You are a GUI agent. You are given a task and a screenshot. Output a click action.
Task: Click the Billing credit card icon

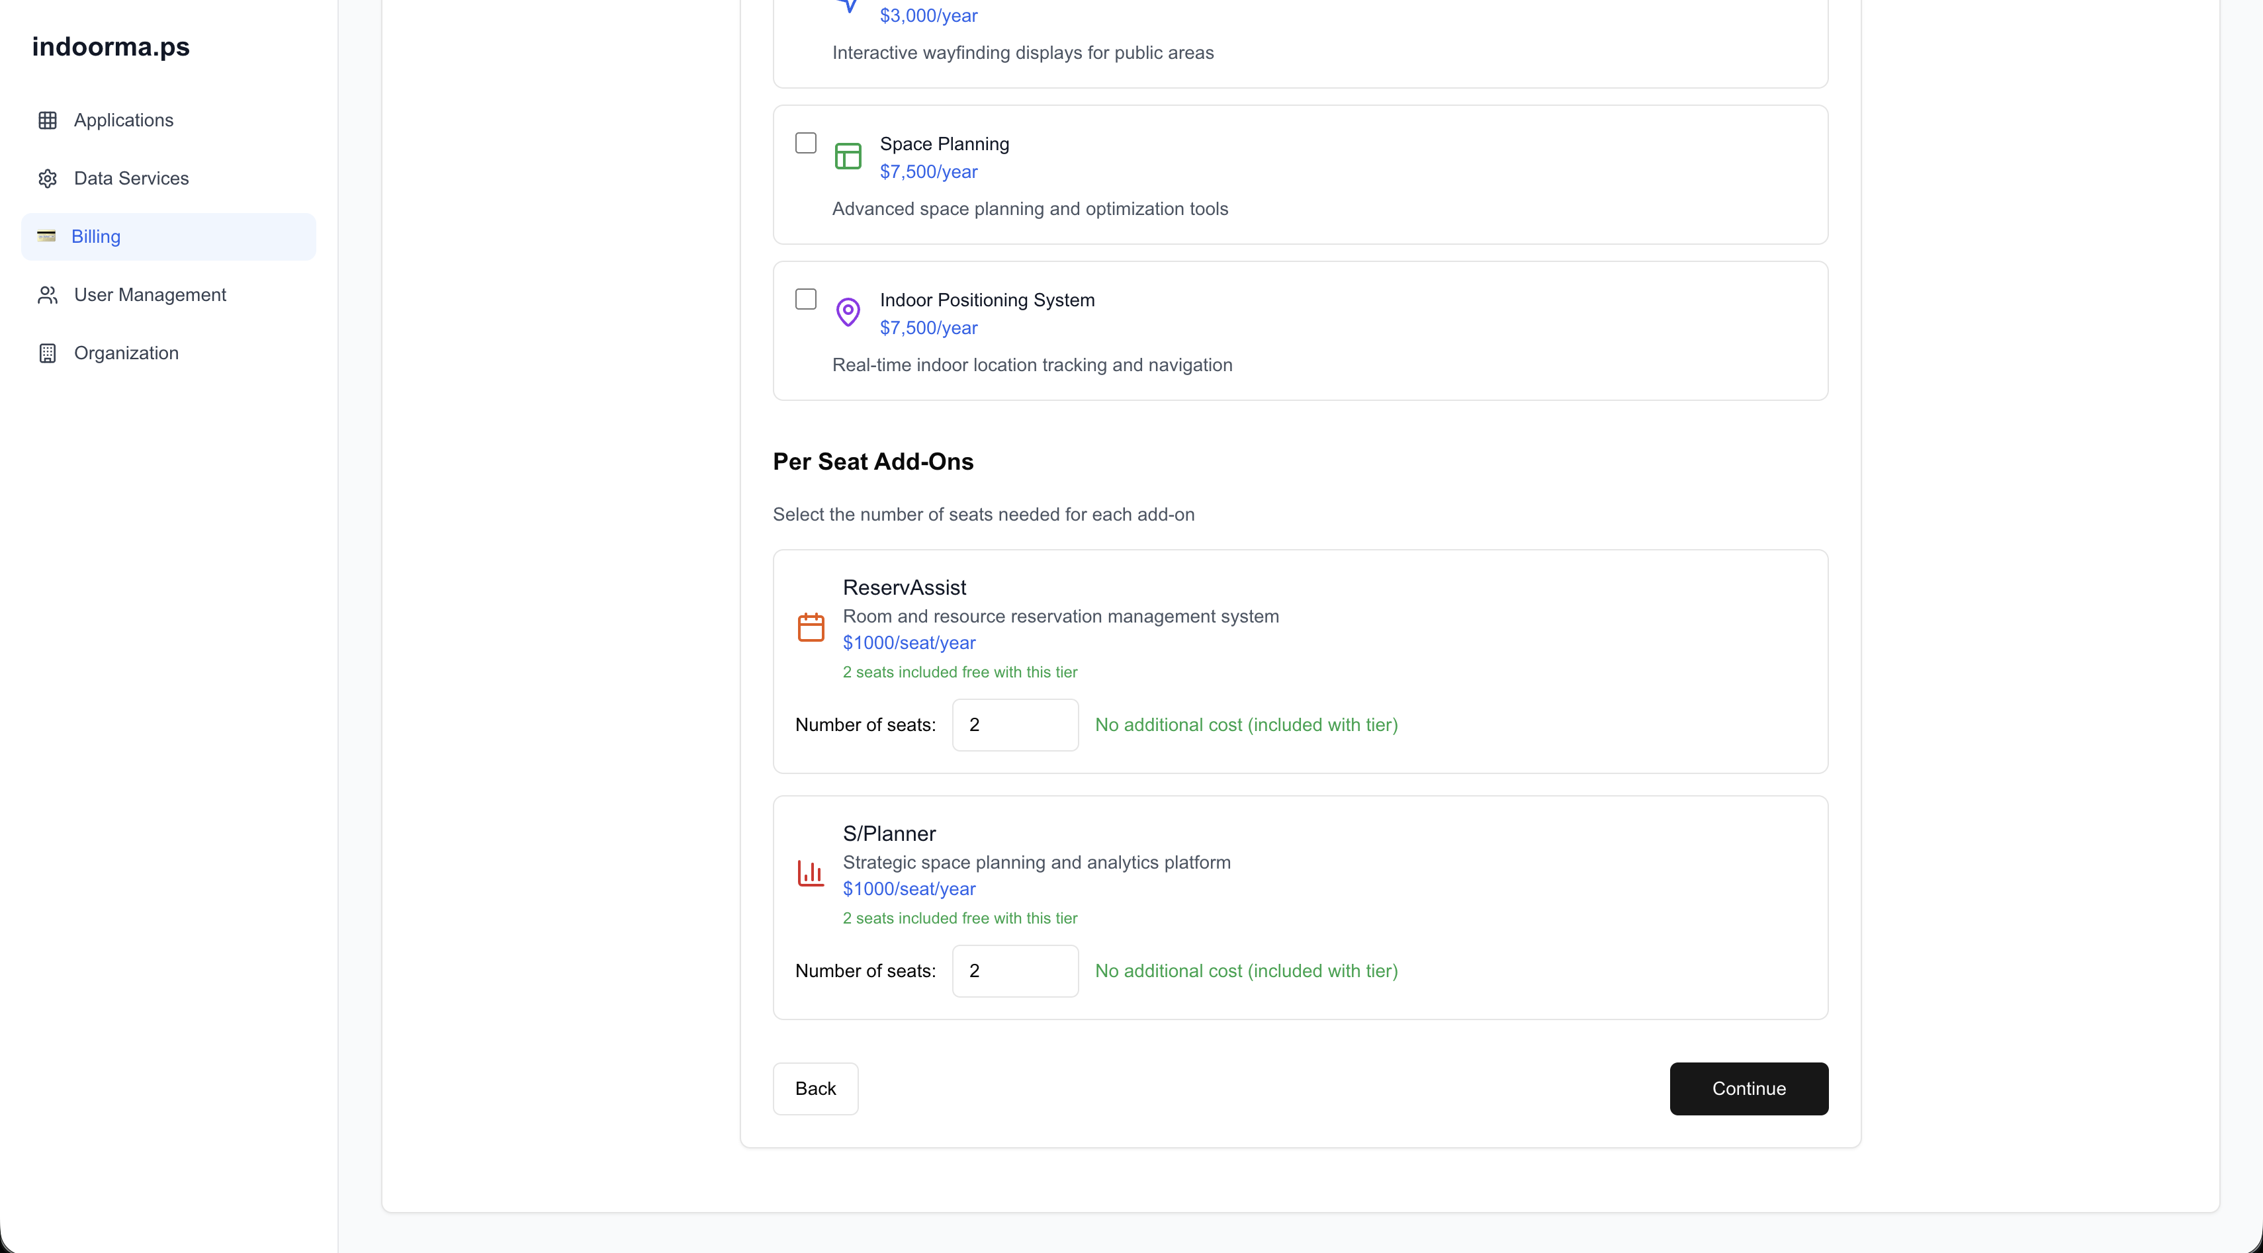pyautogui.click(x=46, y=236)
